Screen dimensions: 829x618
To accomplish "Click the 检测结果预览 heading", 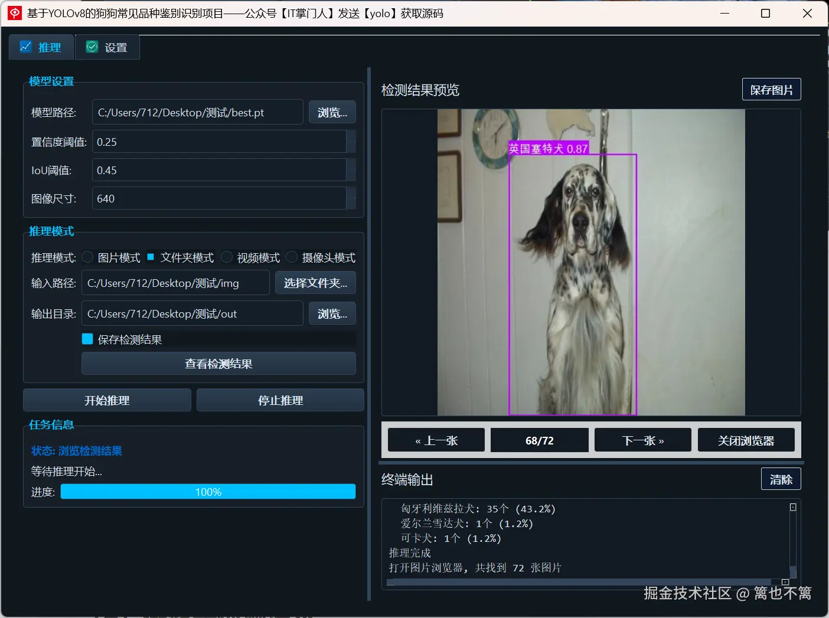I will click(420, 90).
